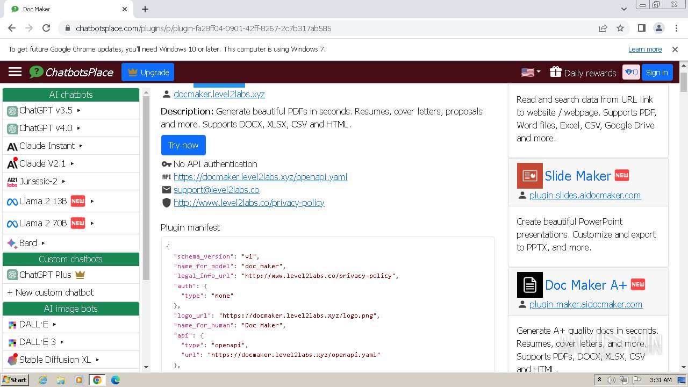
Task: Click Learn more in update notice
Action: pos(645,49)
